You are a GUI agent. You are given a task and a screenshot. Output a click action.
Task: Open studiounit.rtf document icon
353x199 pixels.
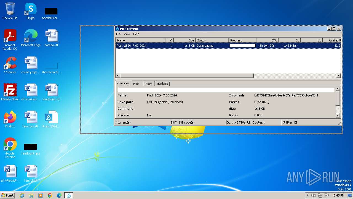click(x=51, y=92)
